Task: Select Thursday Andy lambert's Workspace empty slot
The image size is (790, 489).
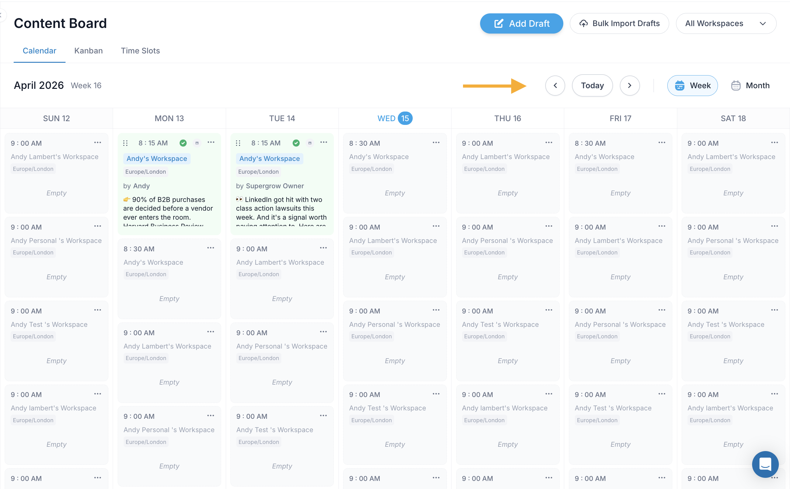Action: tap(507, 425)
